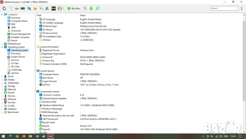Expand the Display tree node
This screenshot has height=139, width=246.
tap(2, 79)
